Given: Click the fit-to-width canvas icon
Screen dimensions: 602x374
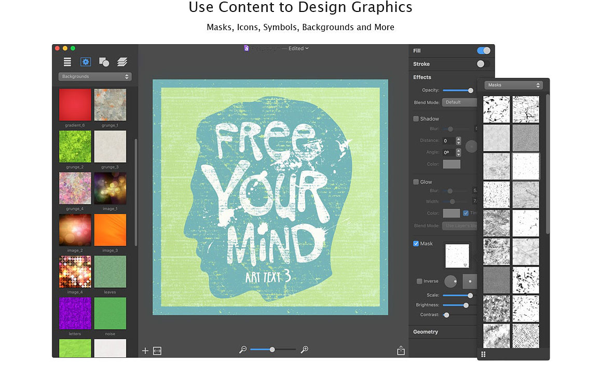Looking at the screenshot, I should 157,351.
